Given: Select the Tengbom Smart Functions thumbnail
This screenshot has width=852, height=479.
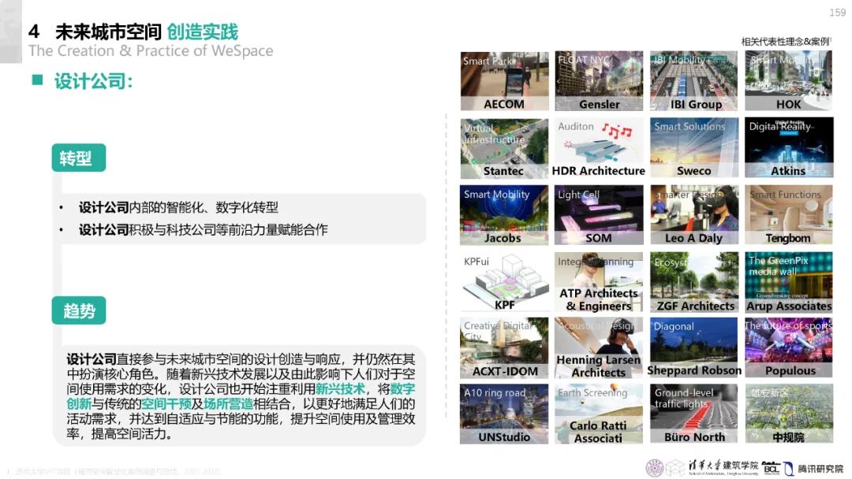Looking at the screenshot, I should click(788, 215).
